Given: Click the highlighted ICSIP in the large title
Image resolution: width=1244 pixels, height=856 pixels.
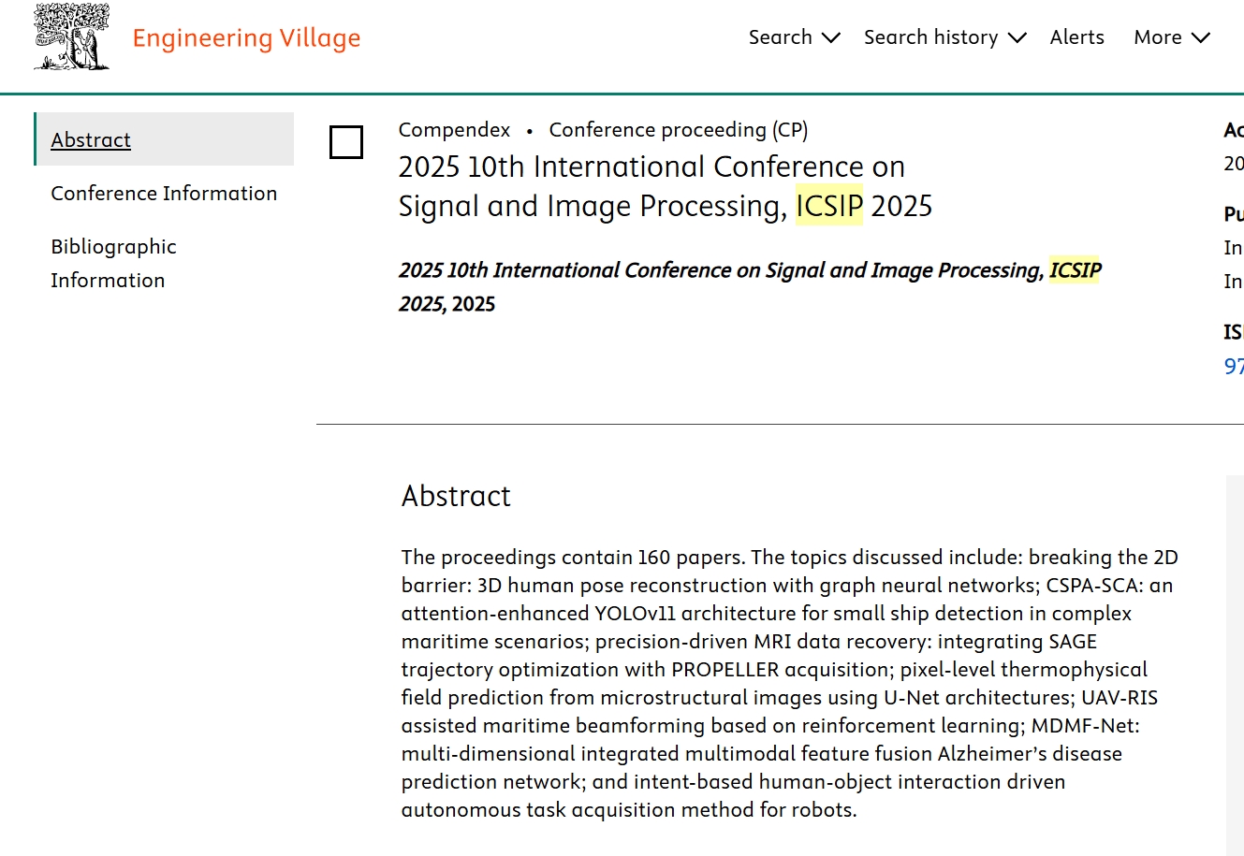Looking at the screenshot, I should tap(829, 206).
